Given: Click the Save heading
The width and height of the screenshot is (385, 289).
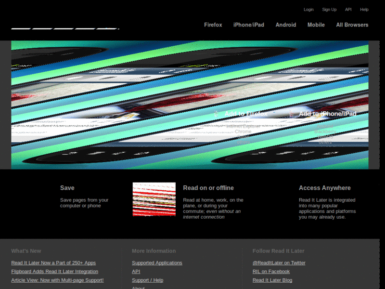Looking at the screenshot, I should click(67, 188).
